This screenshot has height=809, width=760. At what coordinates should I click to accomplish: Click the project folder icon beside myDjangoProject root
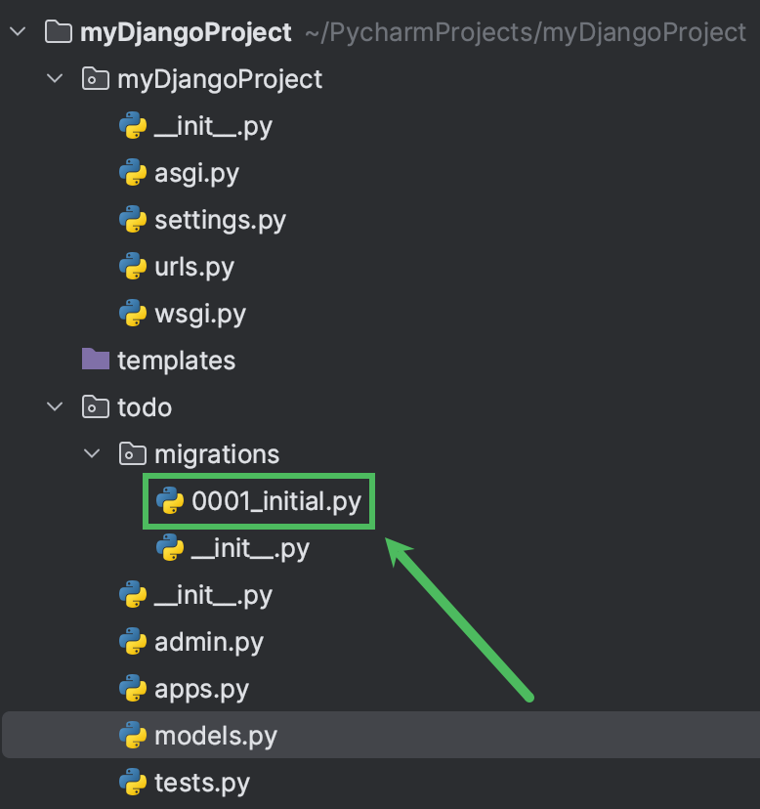click(58, 31)
